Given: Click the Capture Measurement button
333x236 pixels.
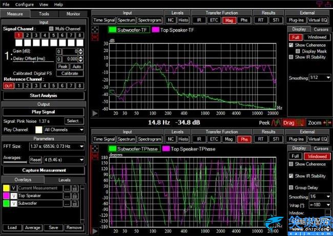Looking at the screenshot, I should (x=44, y=170).
